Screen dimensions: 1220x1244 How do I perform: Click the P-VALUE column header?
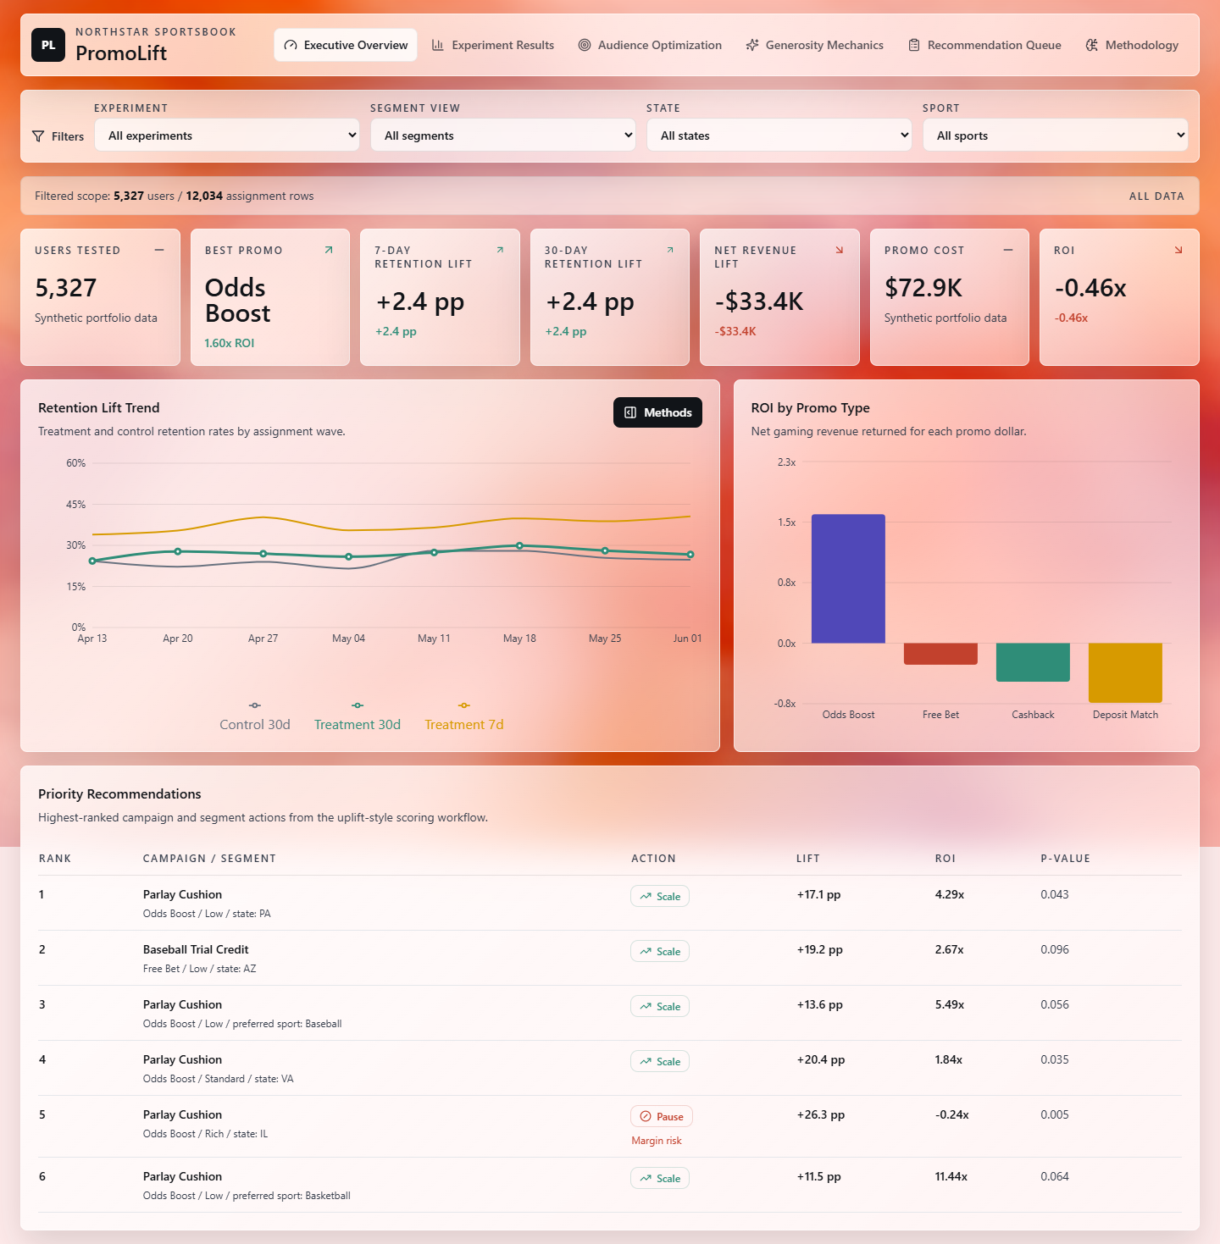coord(1066,858)
